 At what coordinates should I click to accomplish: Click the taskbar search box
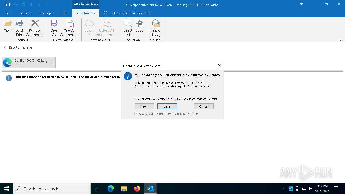(x=52, y=189)
